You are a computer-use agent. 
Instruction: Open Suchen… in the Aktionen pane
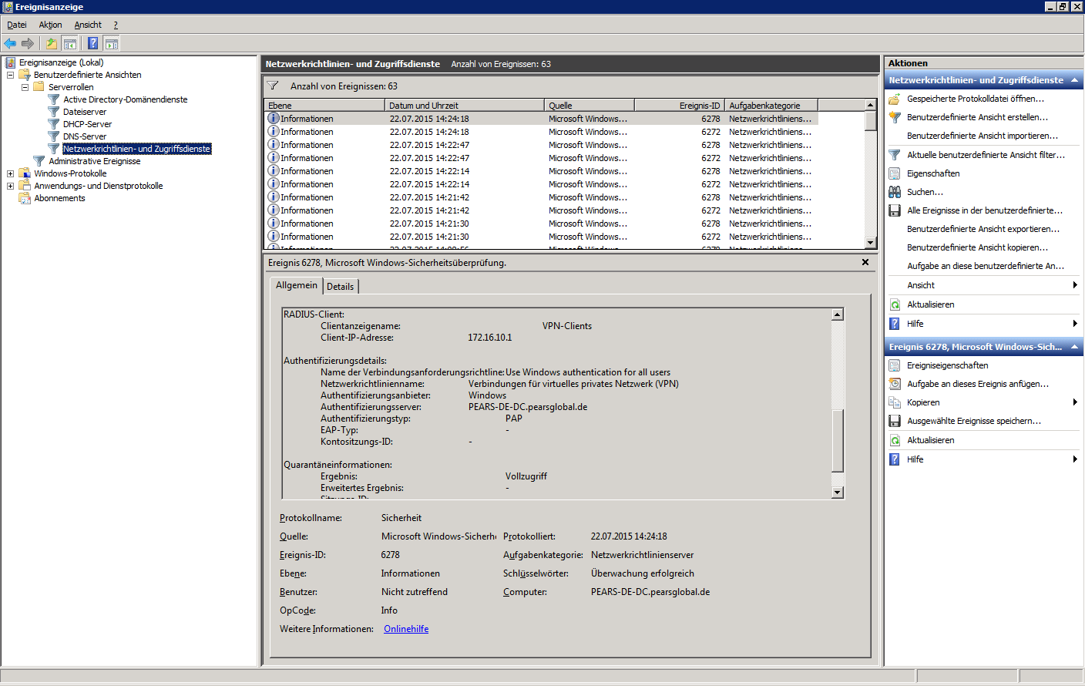tap(925, 192)
